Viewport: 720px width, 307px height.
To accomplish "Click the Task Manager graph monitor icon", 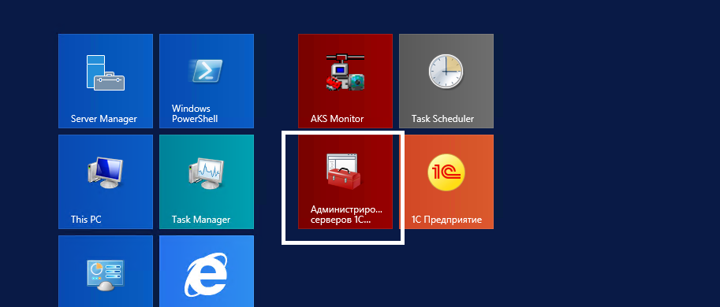I will (207, 172).
